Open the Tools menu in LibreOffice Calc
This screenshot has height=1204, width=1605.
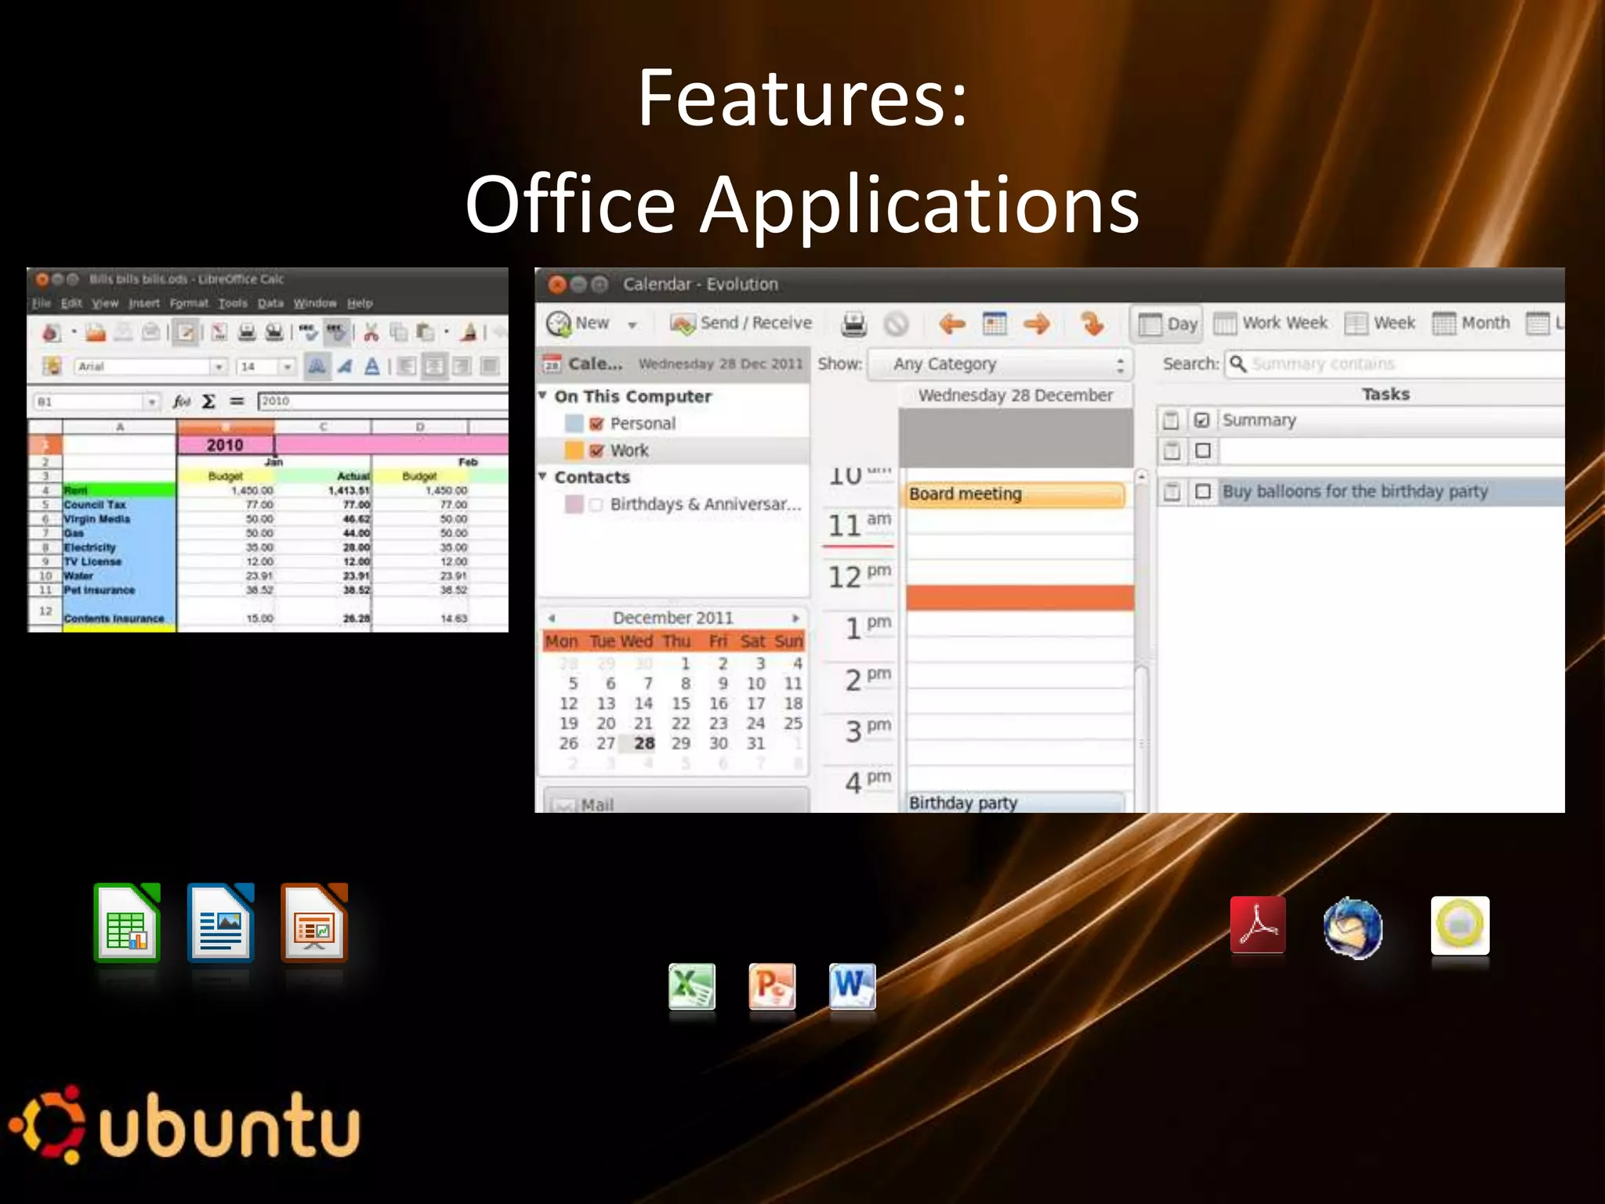(x=233, y=303)
